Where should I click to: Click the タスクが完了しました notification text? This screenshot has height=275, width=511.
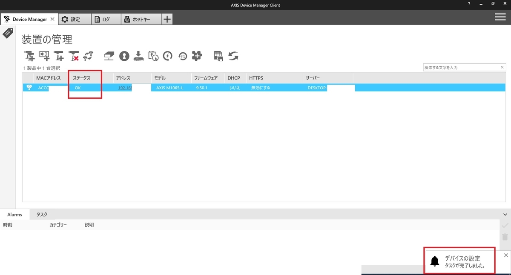pyautogui.click(x=464, y=266)
